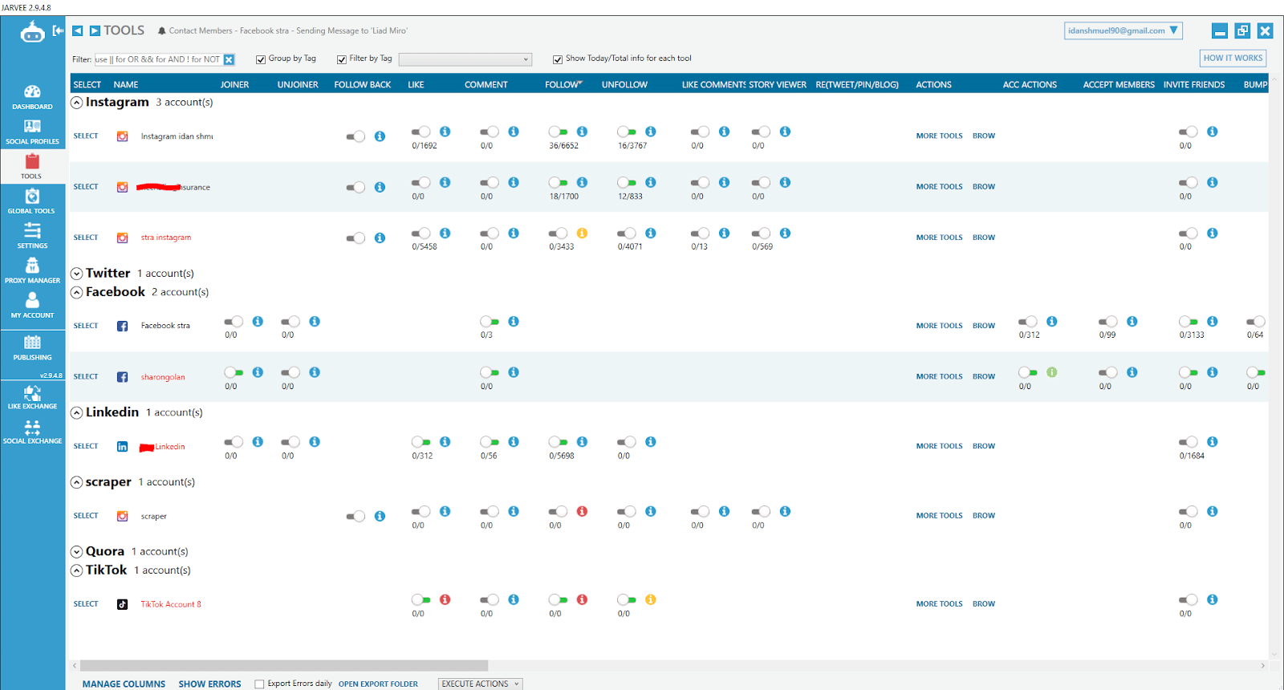1284x690 pixels.
Task: Click red error info icon on TikTok Like
Action: 445,599
